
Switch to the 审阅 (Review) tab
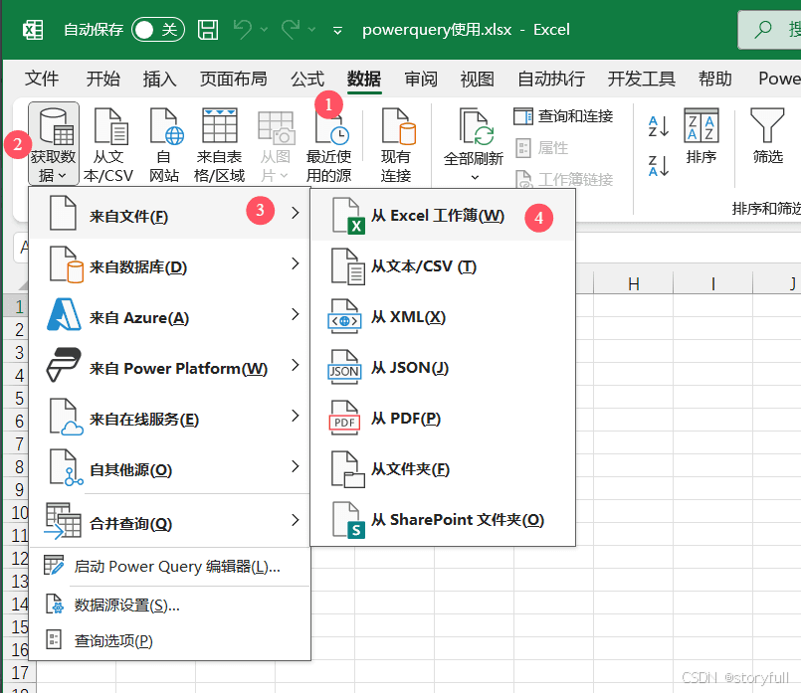pos(421,79)
